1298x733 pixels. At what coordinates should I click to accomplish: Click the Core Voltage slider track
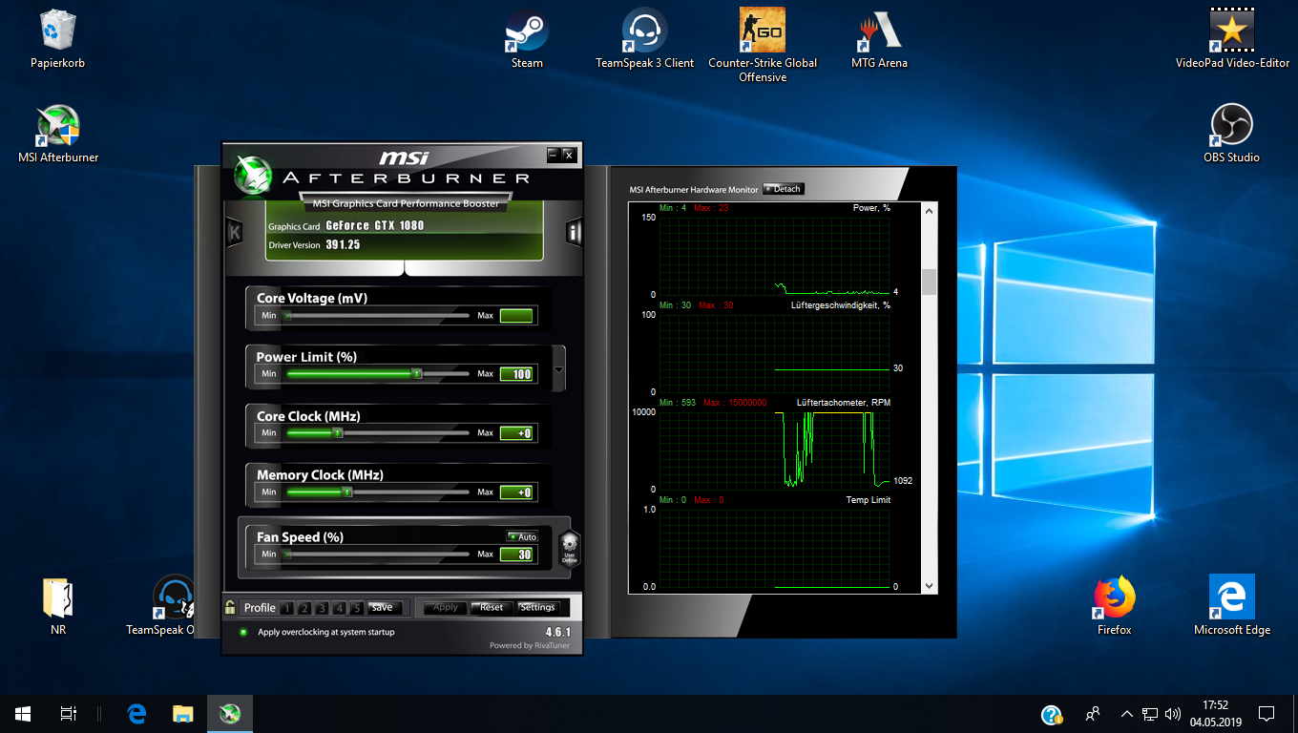pos(376,315)
